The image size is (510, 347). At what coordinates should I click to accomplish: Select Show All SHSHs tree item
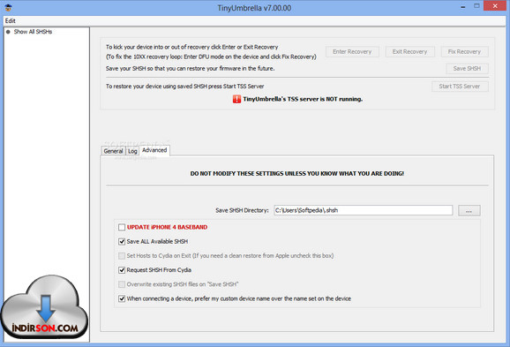point(33,32)
